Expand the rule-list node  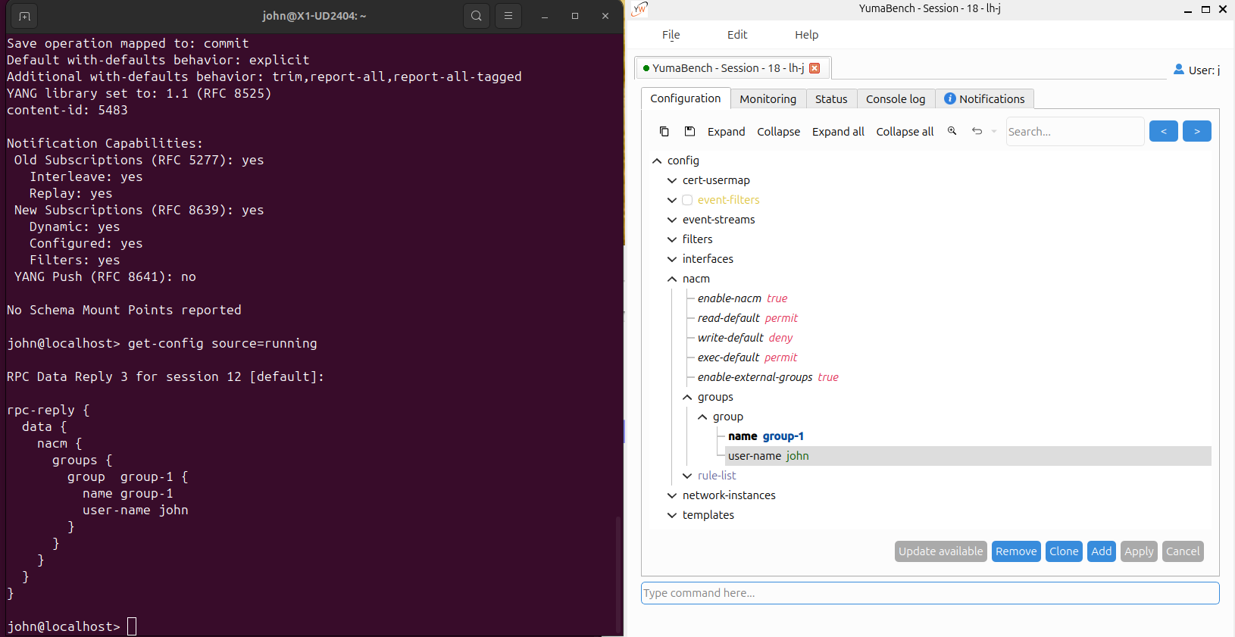687,476
